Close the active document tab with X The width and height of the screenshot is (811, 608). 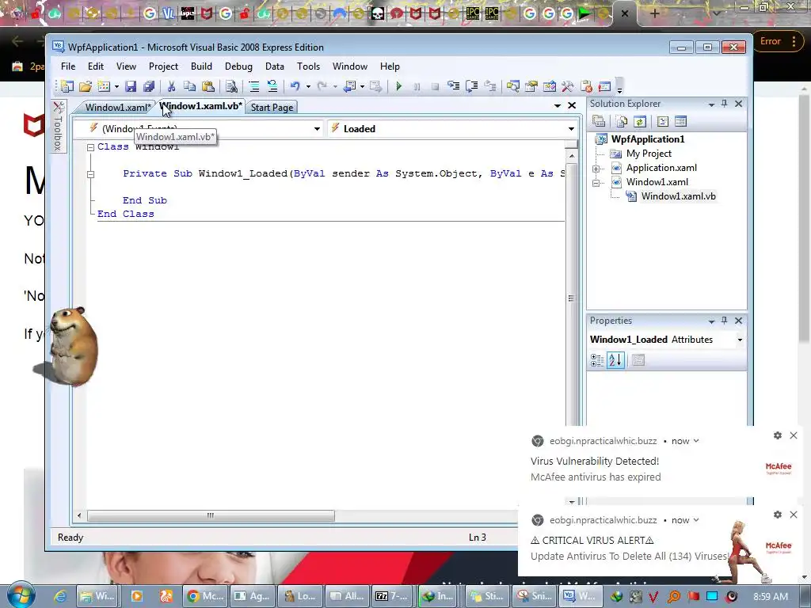pyautogui.click(x=572, y=105)
